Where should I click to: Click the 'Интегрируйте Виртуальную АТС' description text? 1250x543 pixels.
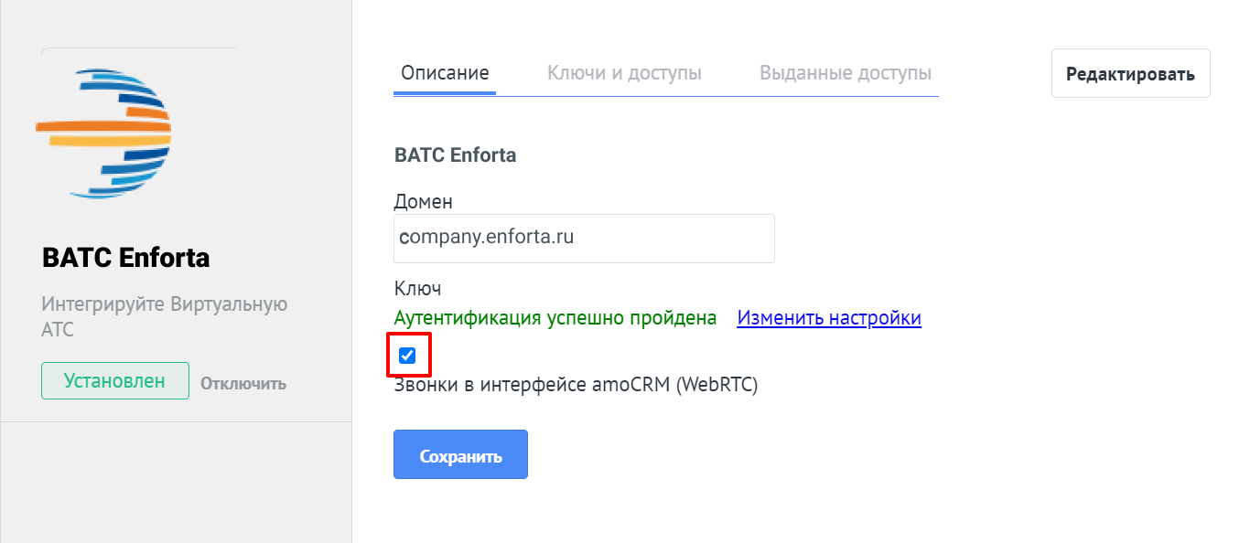coord(165,316)
